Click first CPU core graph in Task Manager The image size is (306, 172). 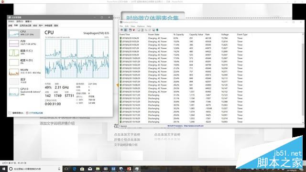click(x=53, y=49)
